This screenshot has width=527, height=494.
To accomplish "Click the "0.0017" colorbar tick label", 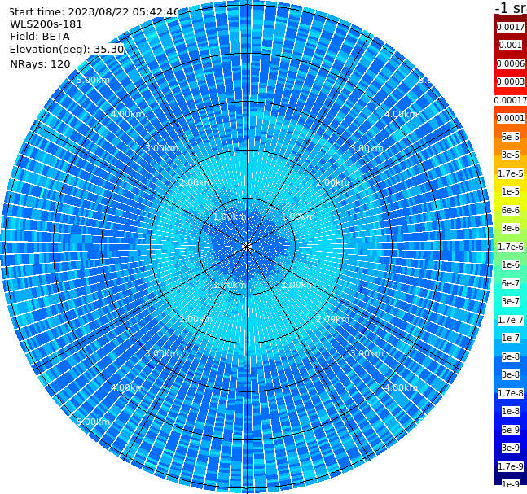I will (511, 27).
